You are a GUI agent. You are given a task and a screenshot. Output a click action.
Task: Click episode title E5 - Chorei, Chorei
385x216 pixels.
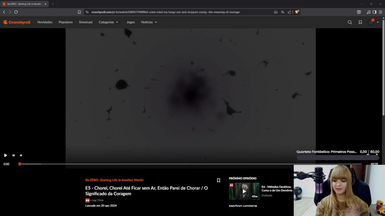(146, 191)
